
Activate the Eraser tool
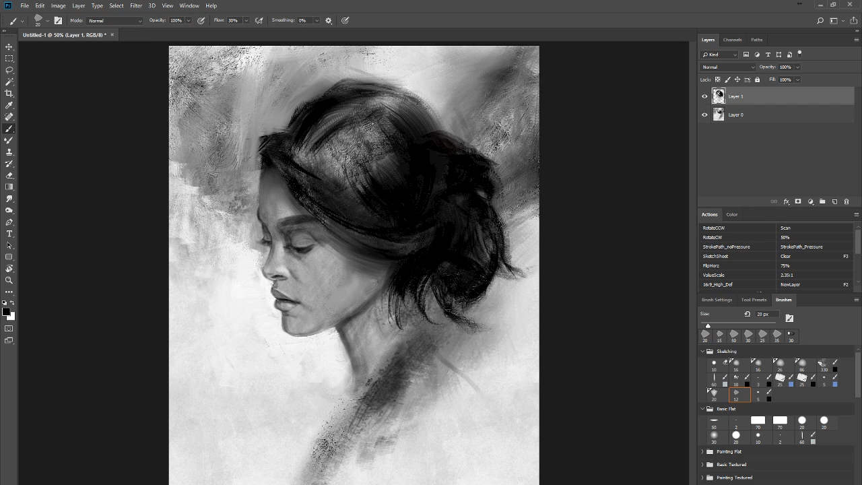coord(9,175)
